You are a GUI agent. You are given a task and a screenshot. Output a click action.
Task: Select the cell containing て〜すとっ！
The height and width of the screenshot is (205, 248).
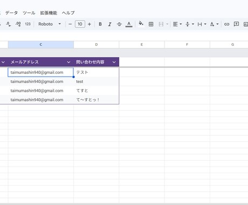(97, 100)
